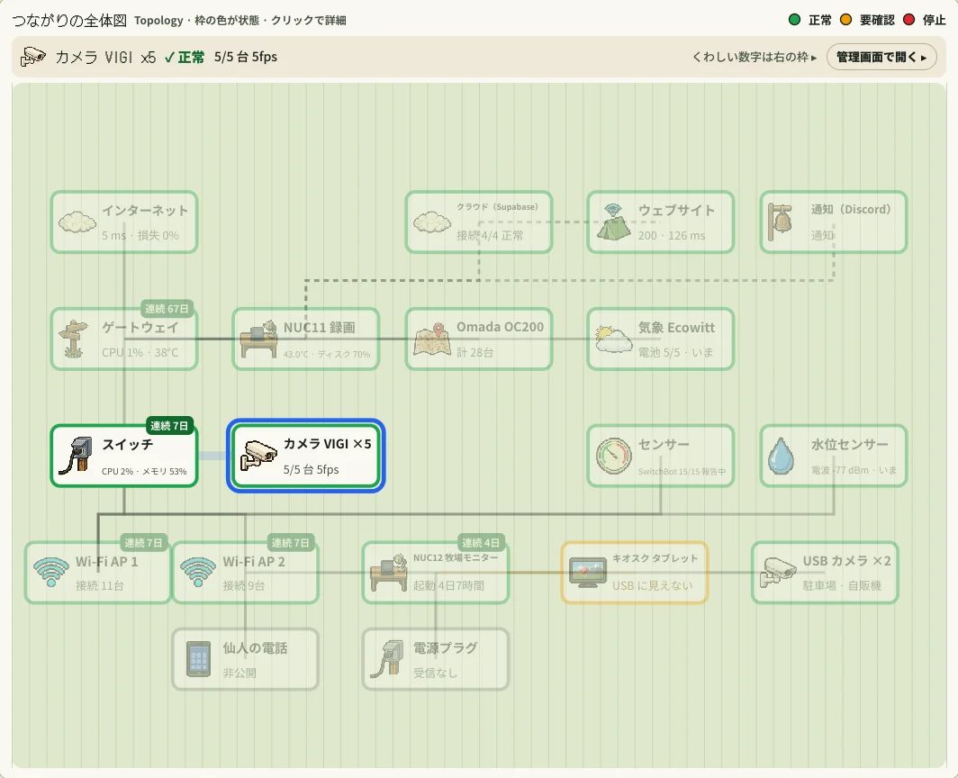Click the "接続 4/4 正常" cloud status text
Image resolution: width=958 pixels, height=778 pixels.
click(x=490, y=235)
